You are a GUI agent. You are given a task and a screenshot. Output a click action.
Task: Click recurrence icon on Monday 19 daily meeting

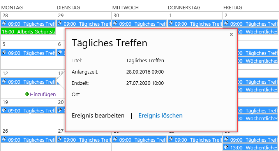coord(4,110)
